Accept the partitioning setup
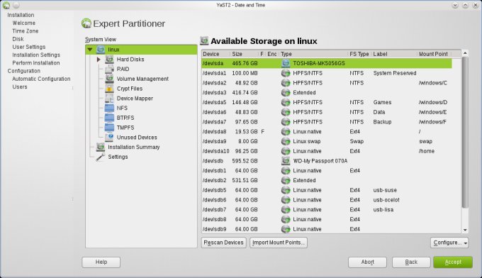482x278 pixels. 453,262
